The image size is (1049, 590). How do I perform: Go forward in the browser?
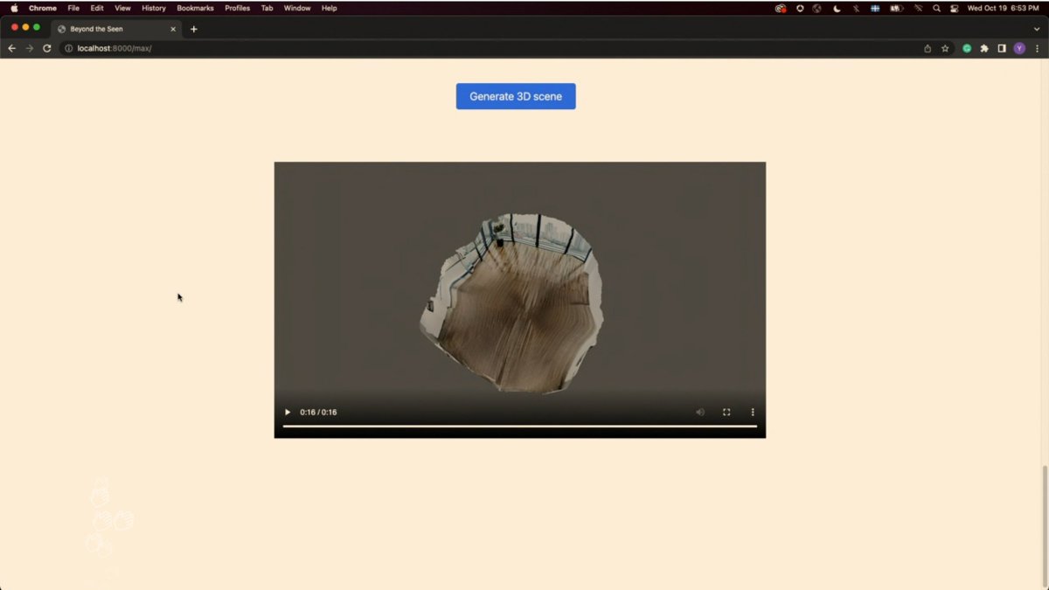tap(29, 48)
